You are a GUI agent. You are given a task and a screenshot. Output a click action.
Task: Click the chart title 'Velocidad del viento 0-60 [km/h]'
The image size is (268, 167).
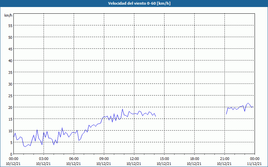point(139,3)
